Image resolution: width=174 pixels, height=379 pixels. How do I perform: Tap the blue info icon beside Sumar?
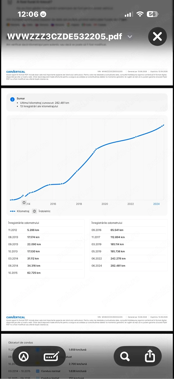point(12,99)
